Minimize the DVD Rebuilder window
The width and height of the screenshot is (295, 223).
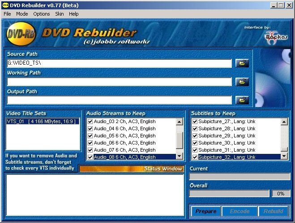coord(274,5)
